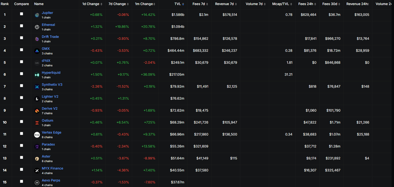This screenshot has height=187, width=394.
Task: Open the GMX protocol link
Action: [x=46, y=49]
